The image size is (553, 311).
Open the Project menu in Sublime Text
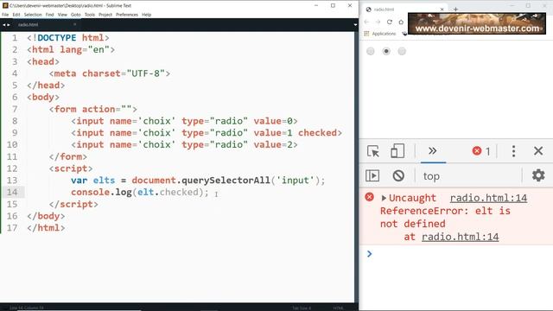pyautogui.click(x=105, y=15)
